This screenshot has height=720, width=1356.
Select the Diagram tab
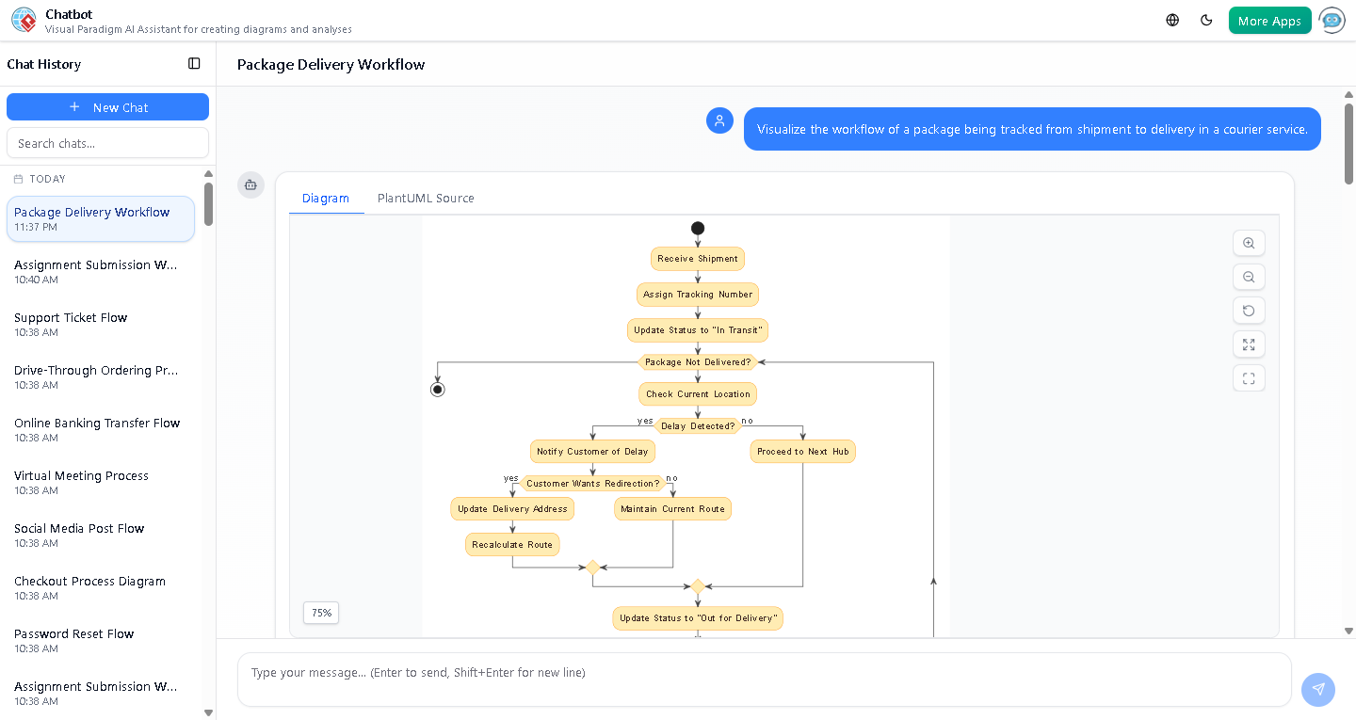coord(326,198)
